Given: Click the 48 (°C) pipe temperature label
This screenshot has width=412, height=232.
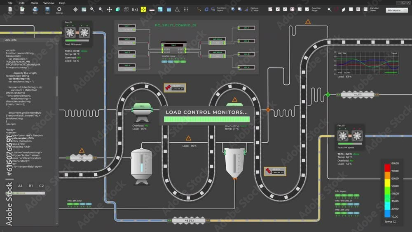Looking at the screenshot, I should [x=189, y=220].
